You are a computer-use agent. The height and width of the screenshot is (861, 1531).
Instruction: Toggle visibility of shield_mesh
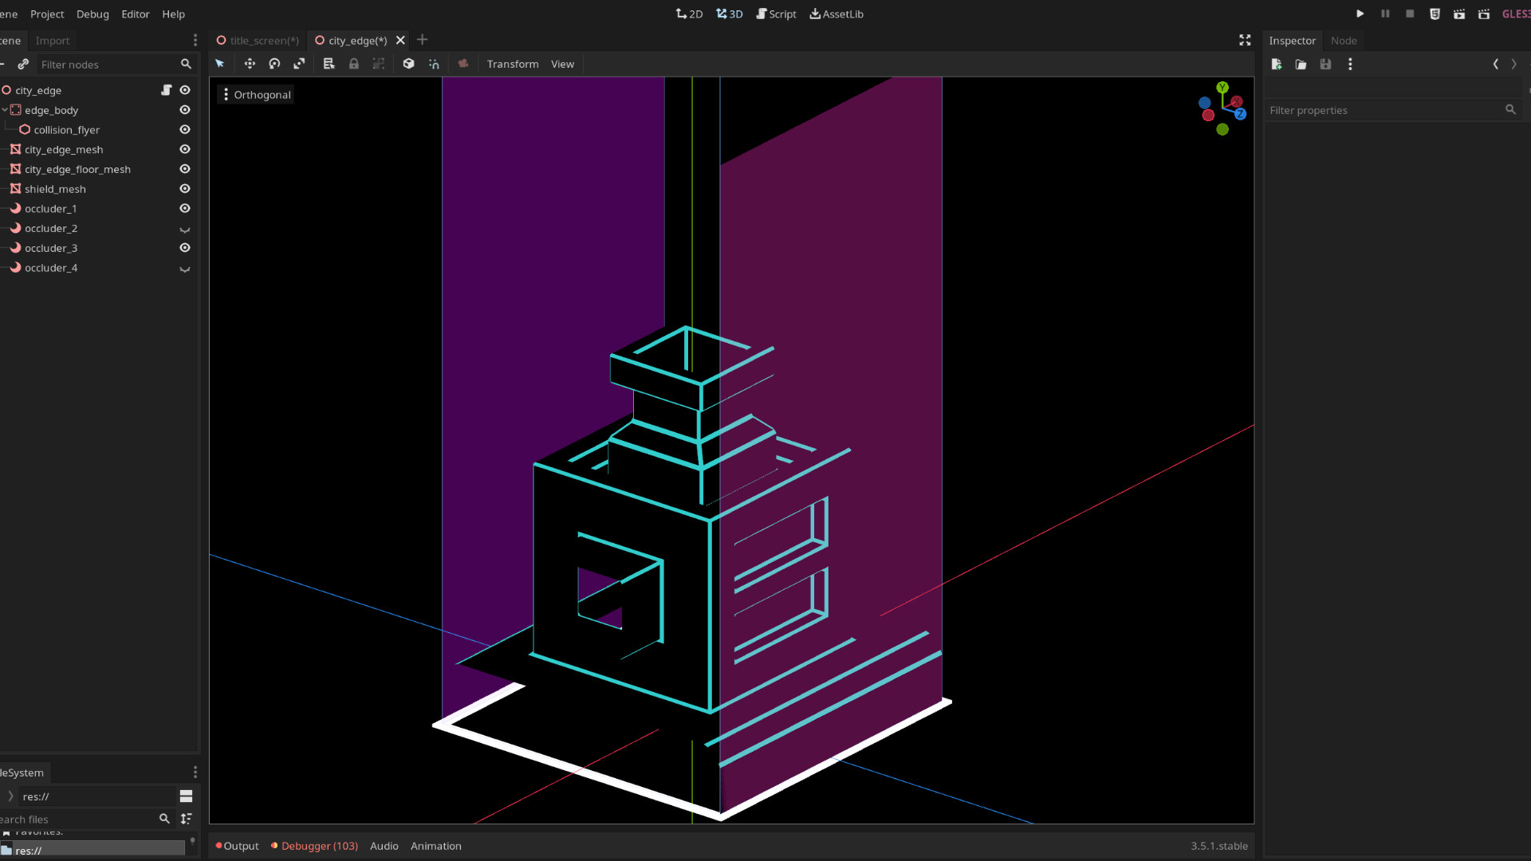[x=184, y=188]
